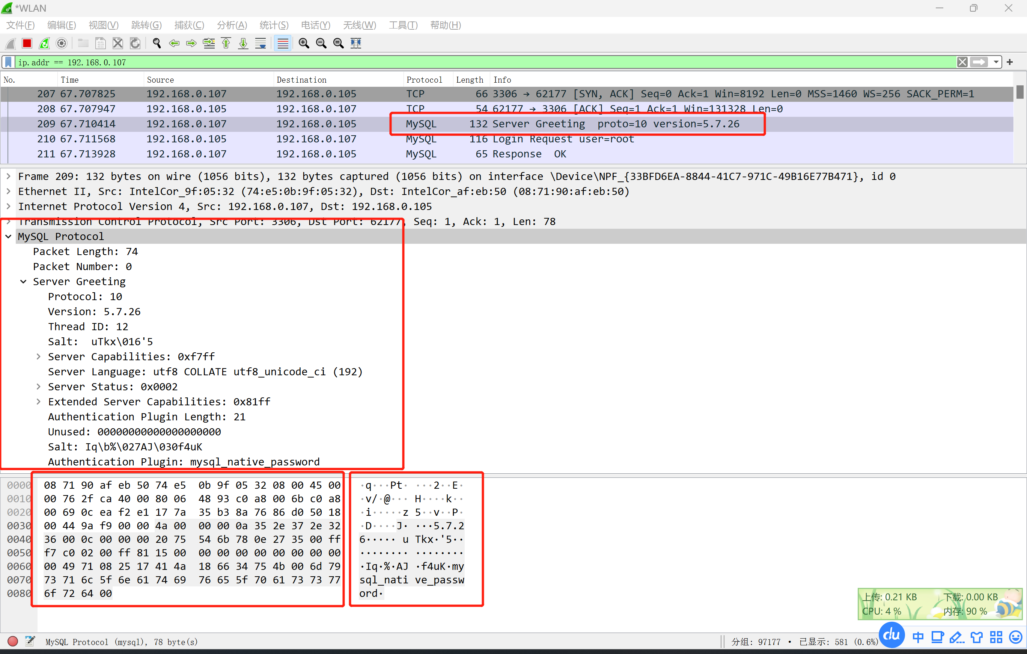1027x654 pixels.
Task: Click the hex byte row at offset 0040
Action: pyautogui.click(x=192, y=539)
